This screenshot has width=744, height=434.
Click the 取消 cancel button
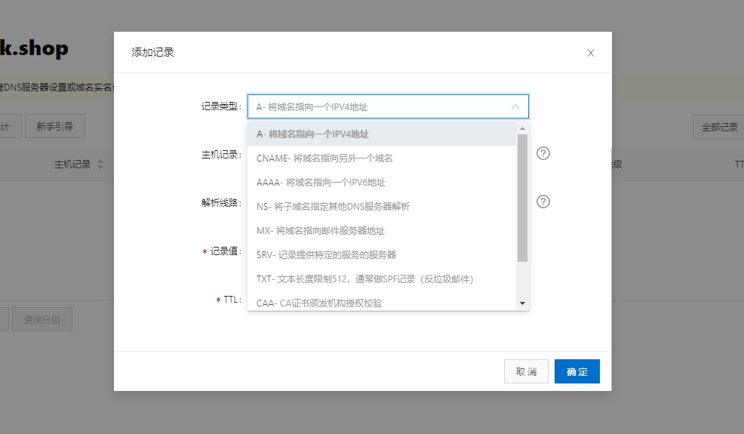coord(526,371)
